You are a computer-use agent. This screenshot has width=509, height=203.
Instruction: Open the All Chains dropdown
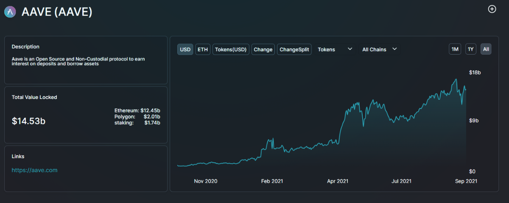click(x=379, y=49)
